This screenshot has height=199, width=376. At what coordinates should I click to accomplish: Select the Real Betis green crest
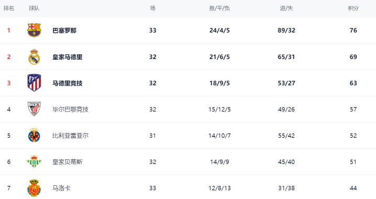pyautogui.click(x=34, y=162)
